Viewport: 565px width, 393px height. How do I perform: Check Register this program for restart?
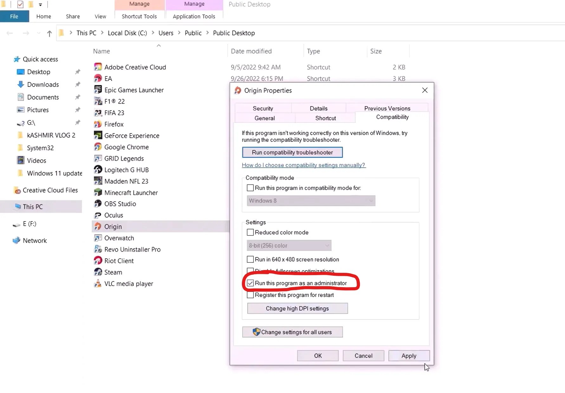pyautogui.click(x=250, y=295)
